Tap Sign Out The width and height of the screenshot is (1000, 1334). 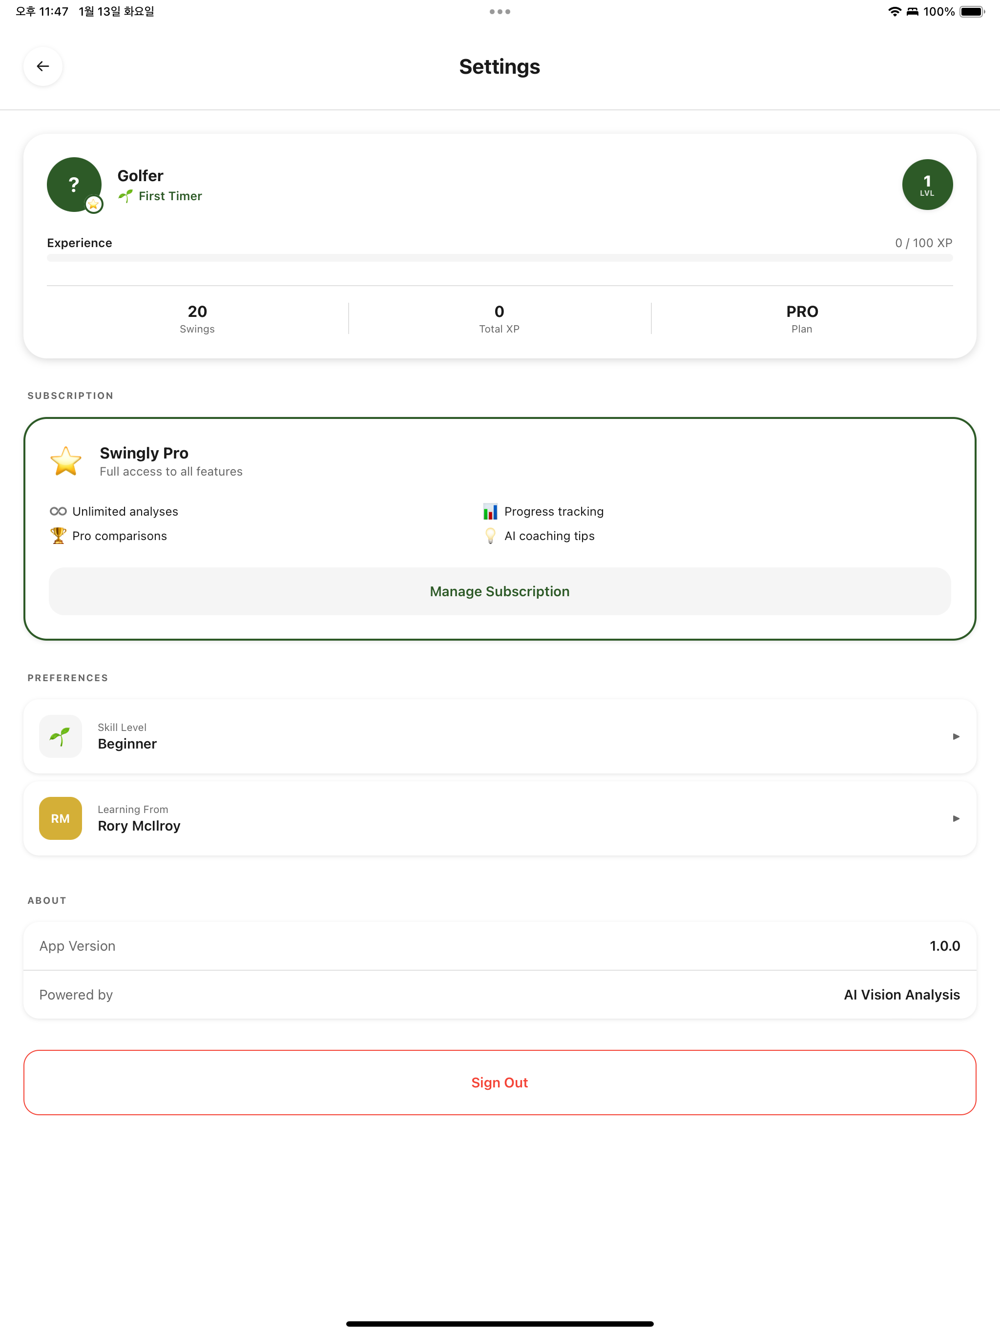500,1083
